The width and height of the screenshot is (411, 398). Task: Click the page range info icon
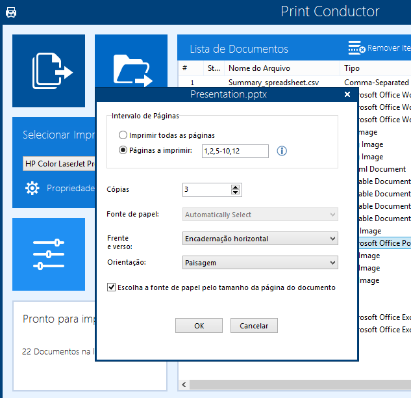tap(282, 151)
